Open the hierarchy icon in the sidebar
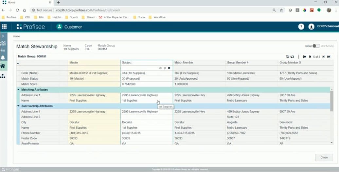Viewport: 339px width, 172px height. (x=3, y=76)
